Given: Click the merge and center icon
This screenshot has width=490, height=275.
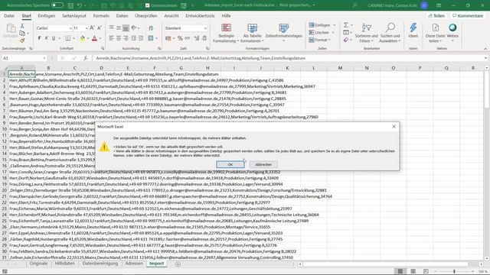Looking at the screenshot, I should pyautogui.click(x=151, y=38).
